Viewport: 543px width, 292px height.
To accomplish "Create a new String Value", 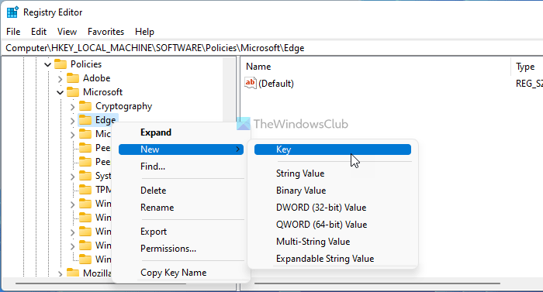I will [x=333, y=173].
